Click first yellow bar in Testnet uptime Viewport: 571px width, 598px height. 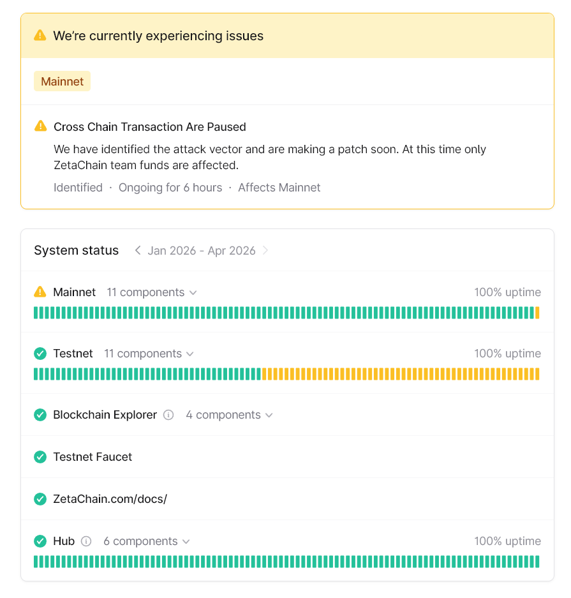coord(264,374)
